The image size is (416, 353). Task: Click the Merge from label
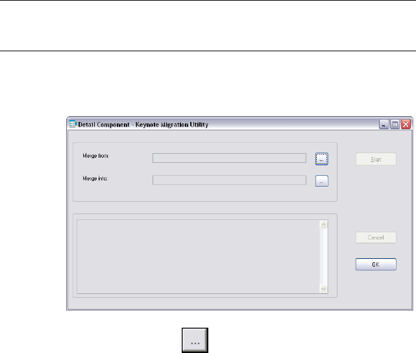[x=95, y=156]
